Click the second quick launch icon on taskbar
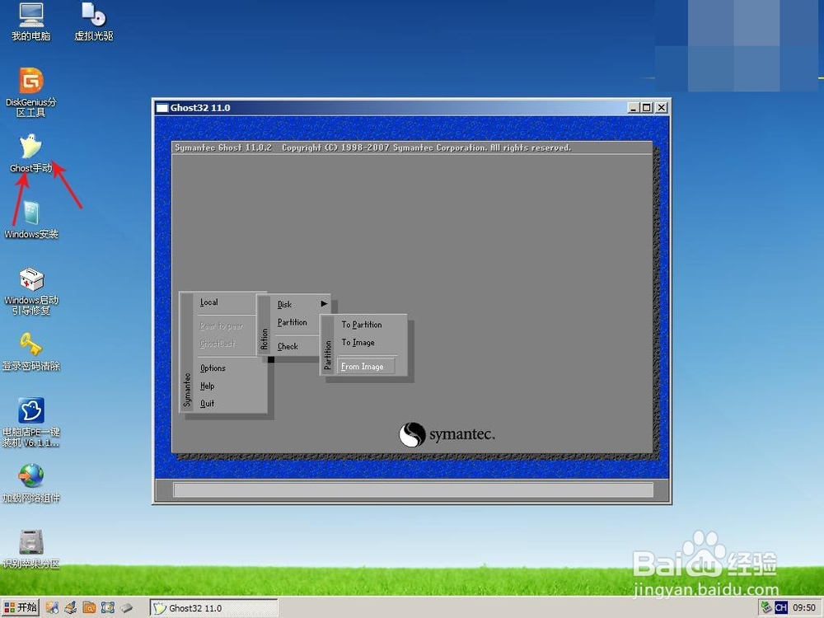Image resolution: width=824 pixels, height=618 pixels. pyautogui.click(x=70, y=608)
